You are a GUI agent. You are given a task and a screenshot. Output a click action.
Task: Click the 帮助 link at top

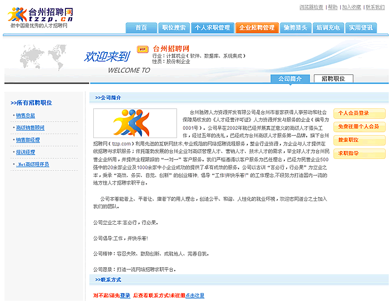pyautogui.click(x=332, y=7)
